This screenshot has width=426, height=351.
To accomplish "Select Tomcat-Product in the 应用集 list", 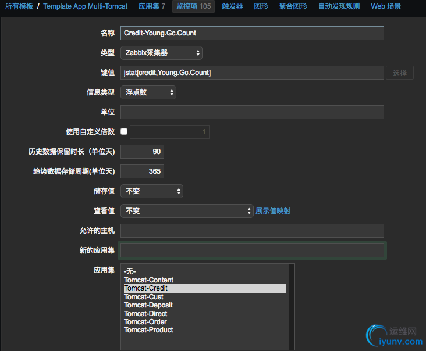I will click(205, 330).
